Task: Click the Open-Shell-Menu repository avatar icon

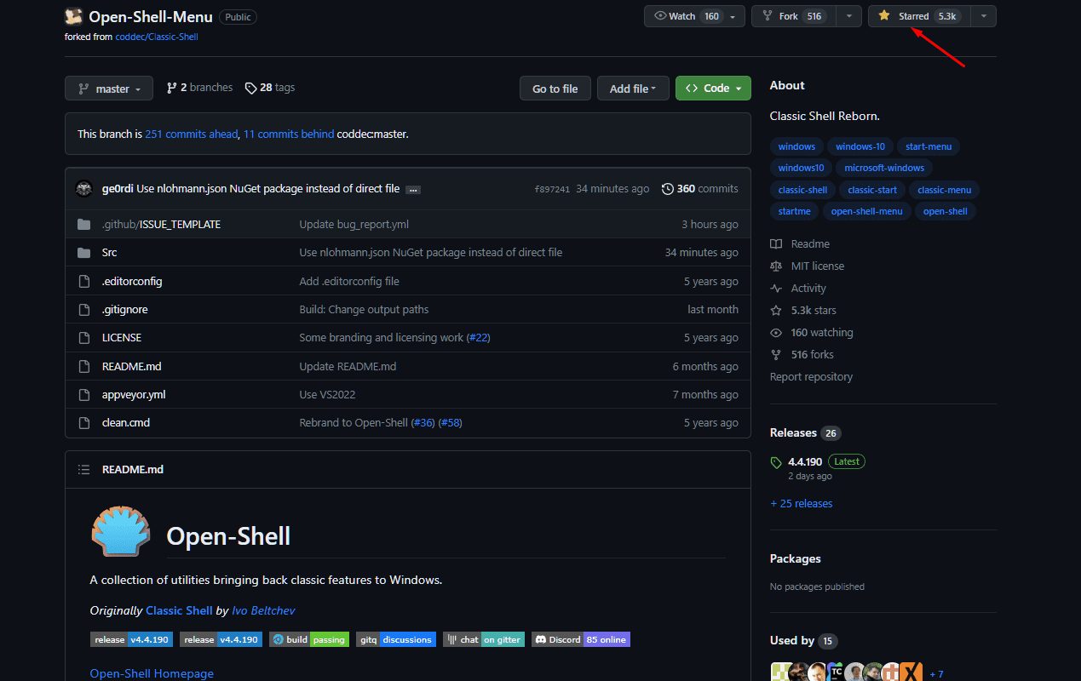Action: (74, 16)
